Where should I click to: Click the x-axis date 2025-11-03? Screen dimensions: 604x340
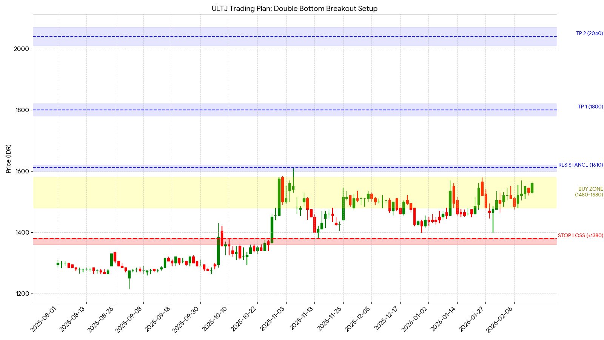click(x=273, y=320)
